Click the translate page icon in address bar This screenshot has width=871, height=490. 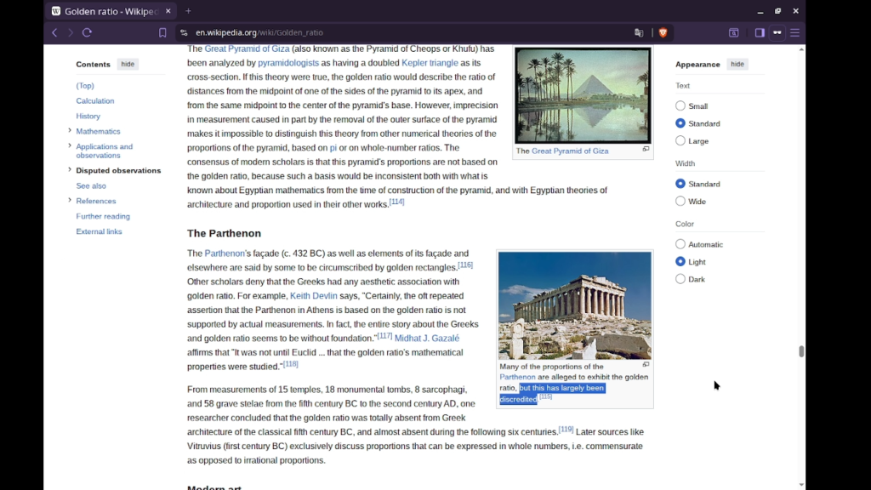(x=639, y=33)
